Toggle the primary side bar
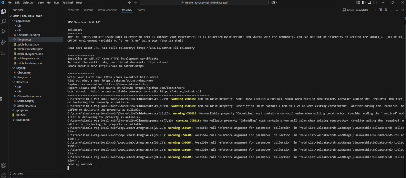Viewport: 406px width, 178px height. pos(364,2)
